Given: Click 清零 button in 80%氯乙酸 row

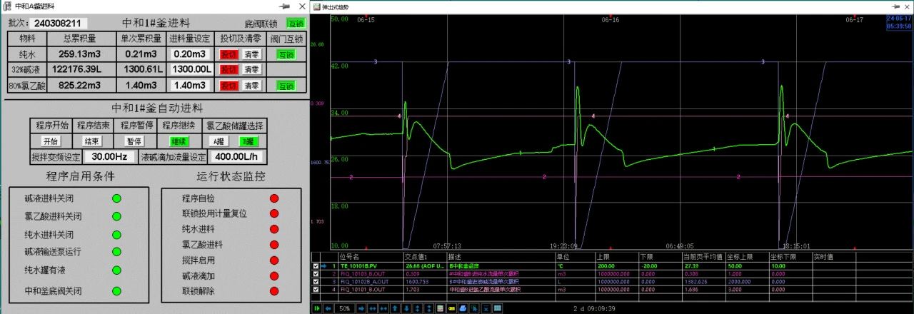Looking at the screenshot, I should click(x=251, y=86).
